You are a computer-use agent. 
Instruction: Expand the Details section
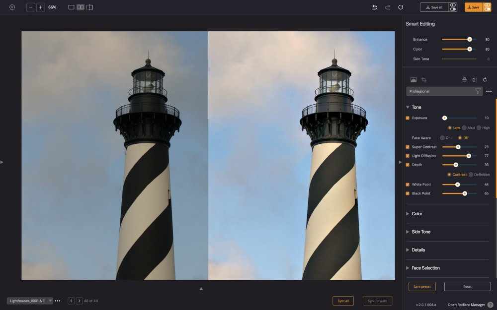408,250
